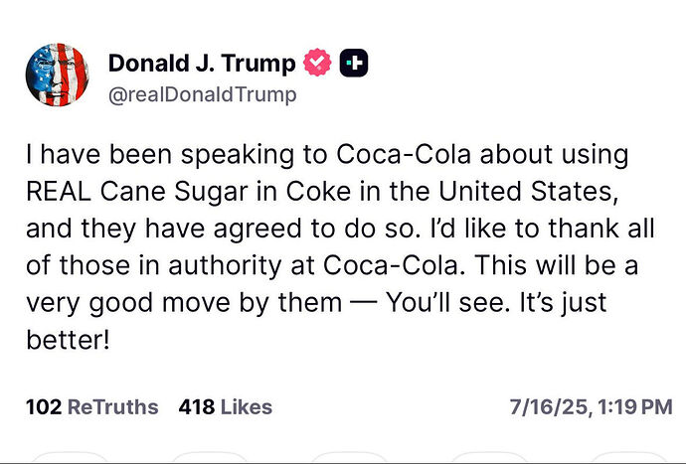The height and width of the screenshot is (464, 686).
Task: Click the word ReTruths
Action: click(x=113, y=406)
